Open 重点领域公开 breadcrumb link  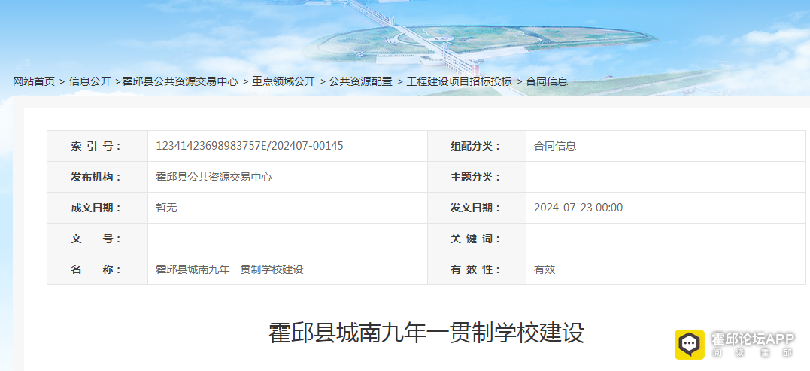click(x=283, y=81)
